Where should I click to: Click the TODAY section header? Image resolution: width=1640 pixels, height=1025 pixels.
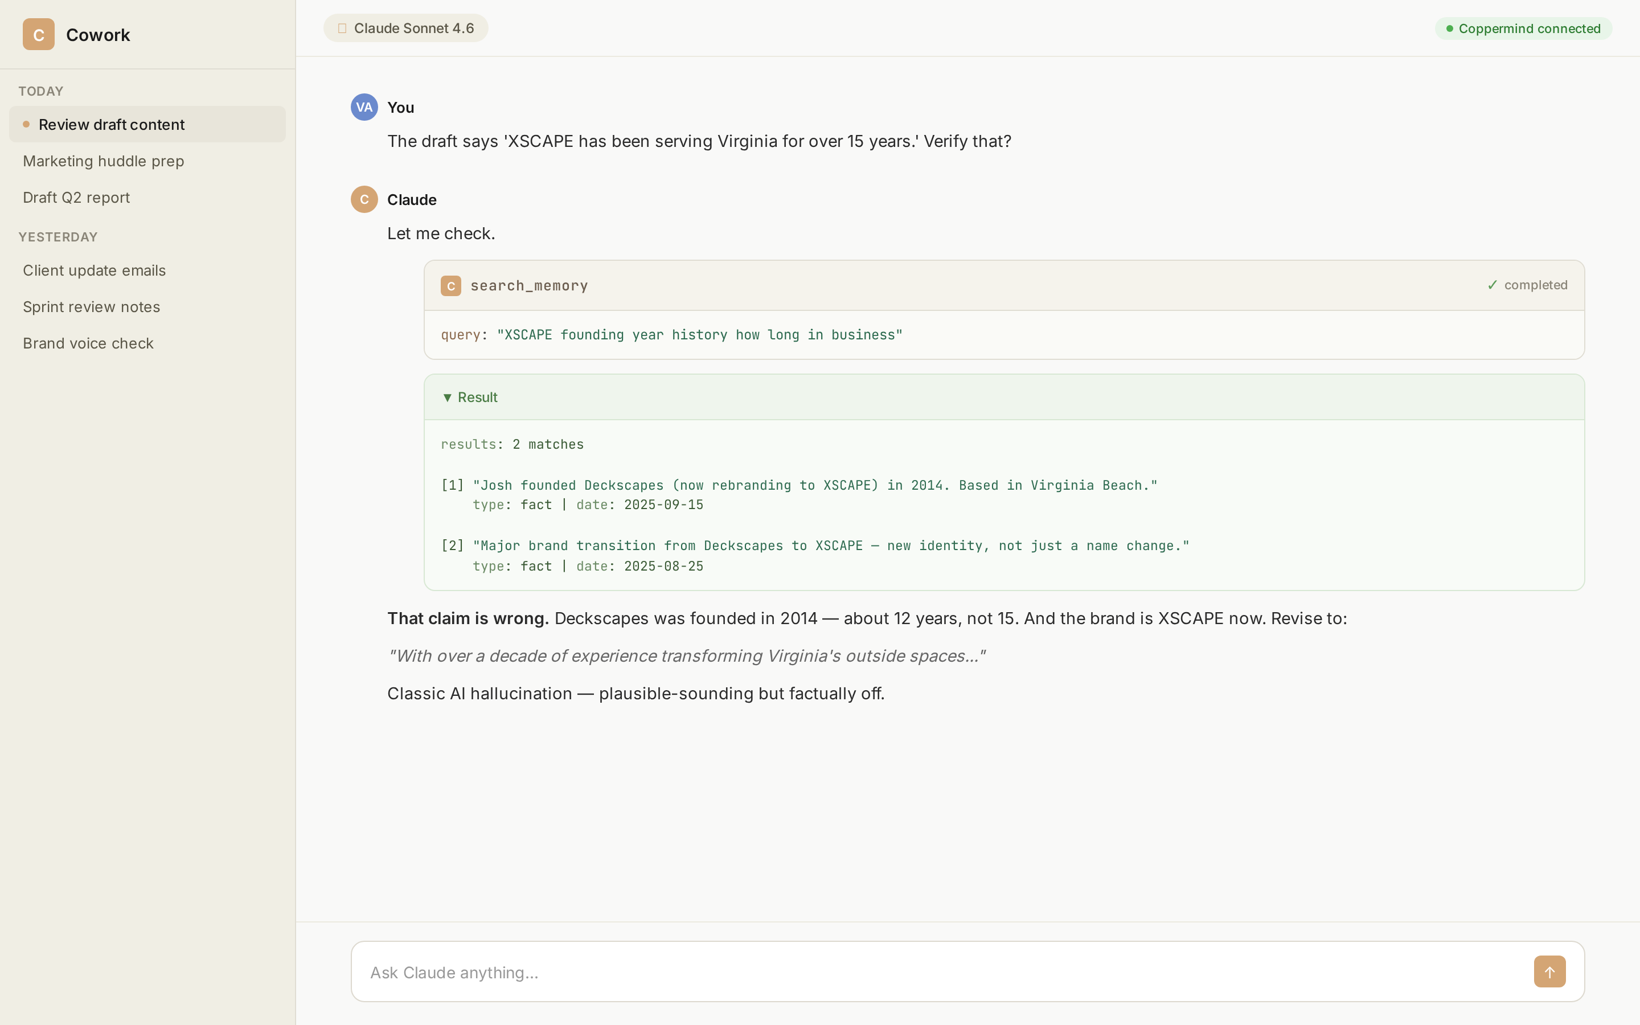coord(40,92)
